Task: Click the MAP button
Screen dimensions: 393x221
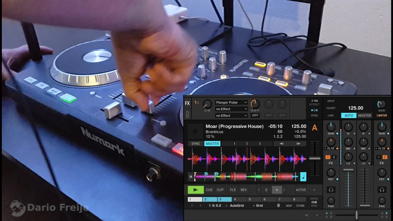Action: point(289,206)
